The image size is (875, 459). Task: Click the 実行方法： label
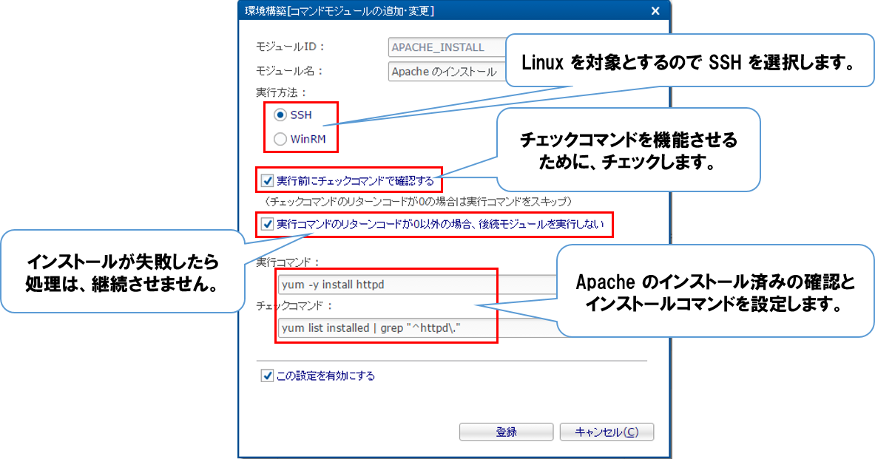(281, 92)
